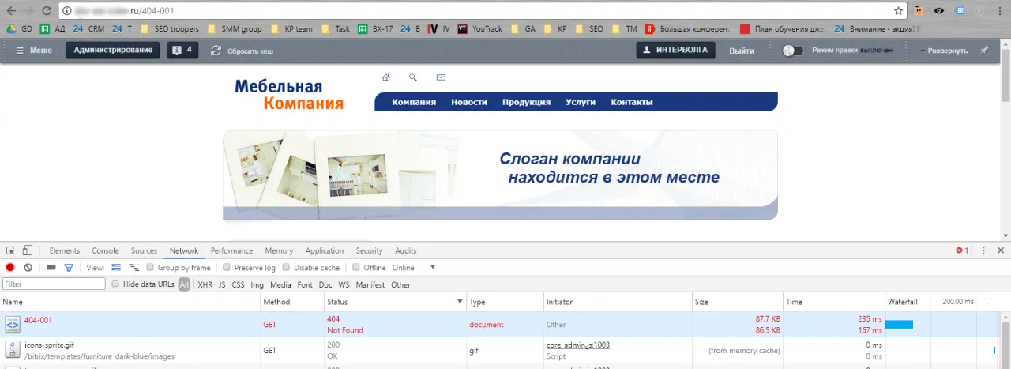Check the Hide data URLs checkbox
This screenshot has height=369, width=1011.
(115, 284)
